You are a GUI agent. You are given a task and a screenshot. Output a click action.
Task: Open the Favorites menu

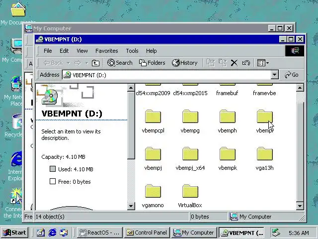pyautogui.click(x=107, y=51)
